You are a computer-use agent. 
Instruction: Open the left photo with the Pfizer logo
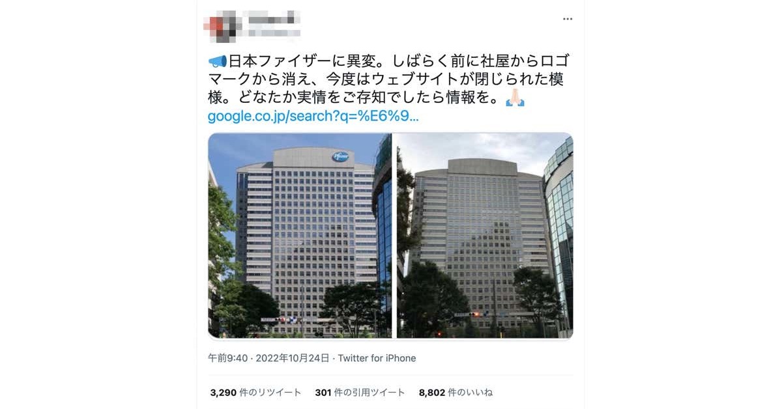point(300,235)
